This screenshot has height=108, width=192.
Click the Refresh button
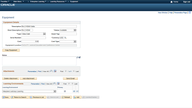coord(67,97)
